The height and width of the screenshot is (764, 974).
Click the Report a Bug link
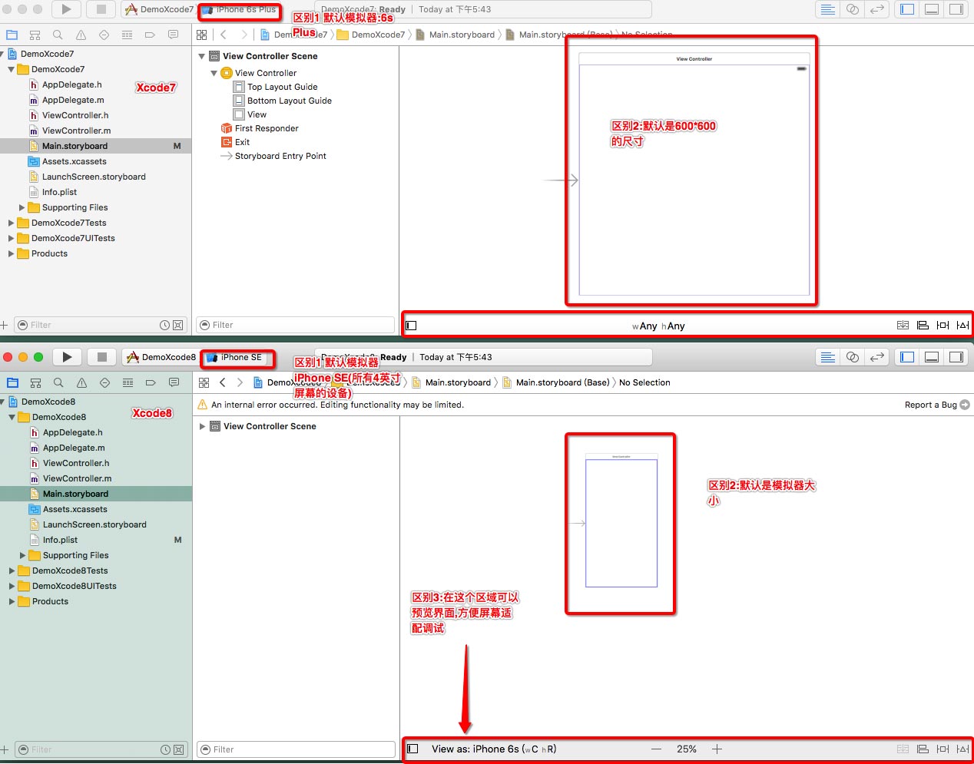930,405
